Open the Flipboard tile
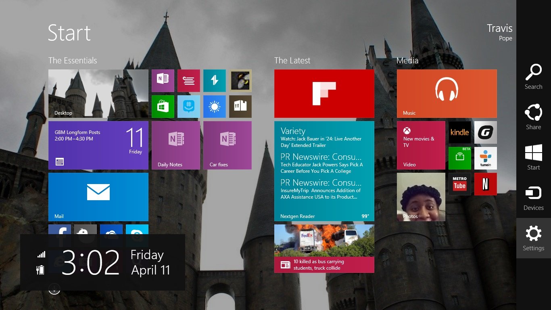 pos(324,94)
